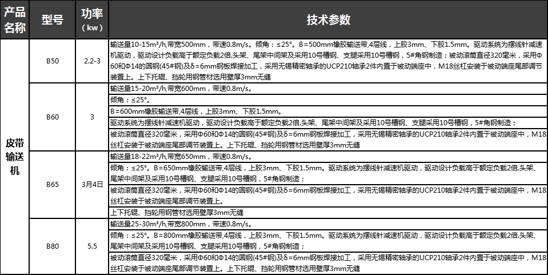The image size is (548, 275).
Task: Click the B80 model cell
Action: [x=53, y=246]
